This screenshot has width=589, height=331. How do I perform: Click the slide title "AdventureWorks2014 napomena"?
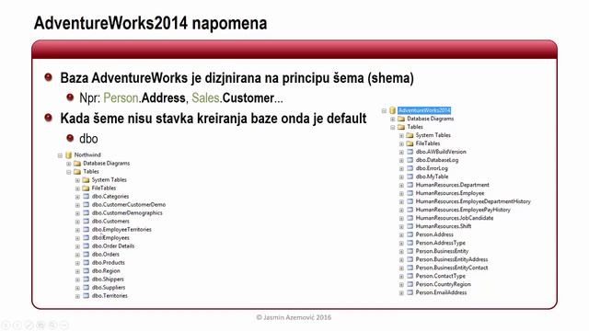(x=150, y=23)
